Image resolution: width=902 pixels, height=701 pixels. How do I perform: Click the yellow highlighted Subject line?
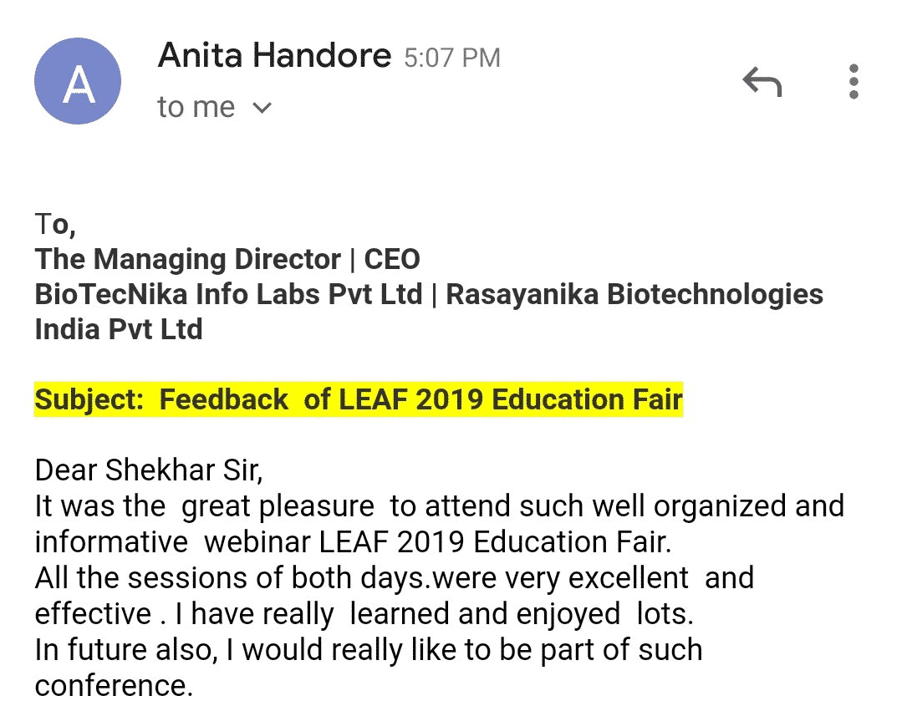(x=359, y=399)
